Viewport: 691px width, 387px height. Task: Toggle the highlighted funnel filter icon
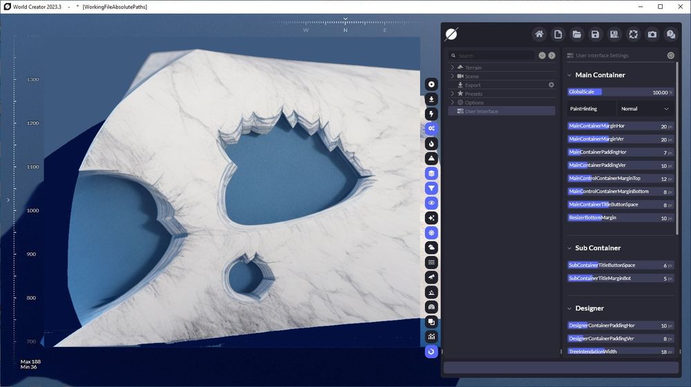[x=431, y=188]
